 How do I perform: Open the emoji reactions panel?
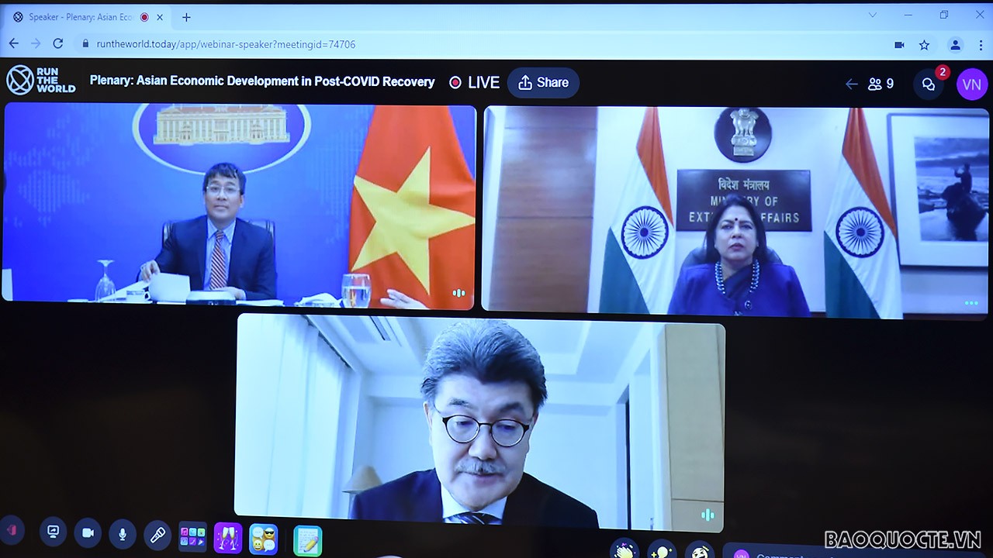[x=262, y=537]
